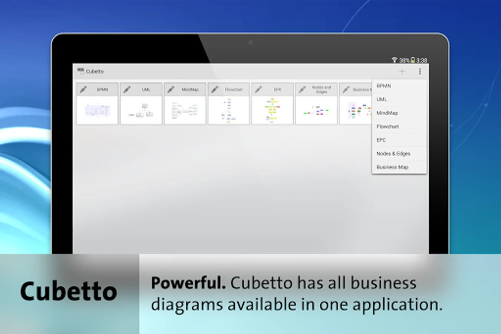Click the pencil icon on the EPK card
The height and width of the screenshot is (334, 501).
pyautogui.click(x=258, y=89)
